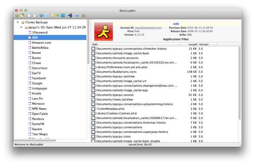
Task: Select the AIM entry in sidebar
Action: click(x=50, y=37)
